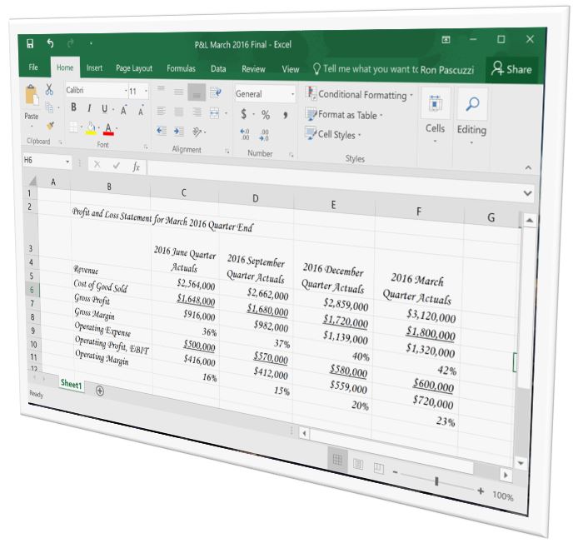
Task: Add a new sheet with plus icon
Action: 100,391
